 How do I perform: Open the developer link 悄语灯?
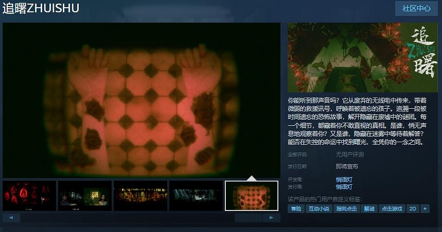(x=344, y=180)
